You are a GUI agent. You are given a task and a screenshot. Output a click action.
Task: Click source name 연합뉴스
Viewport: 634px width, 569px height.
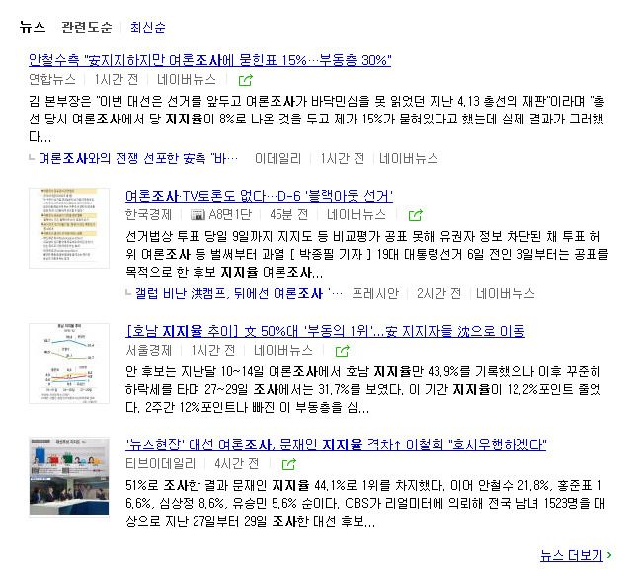pos(52,80)
